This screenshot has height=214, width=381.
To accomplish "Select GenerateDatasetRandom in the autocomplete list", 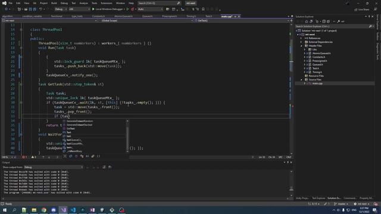I will [x=80, y=121].
